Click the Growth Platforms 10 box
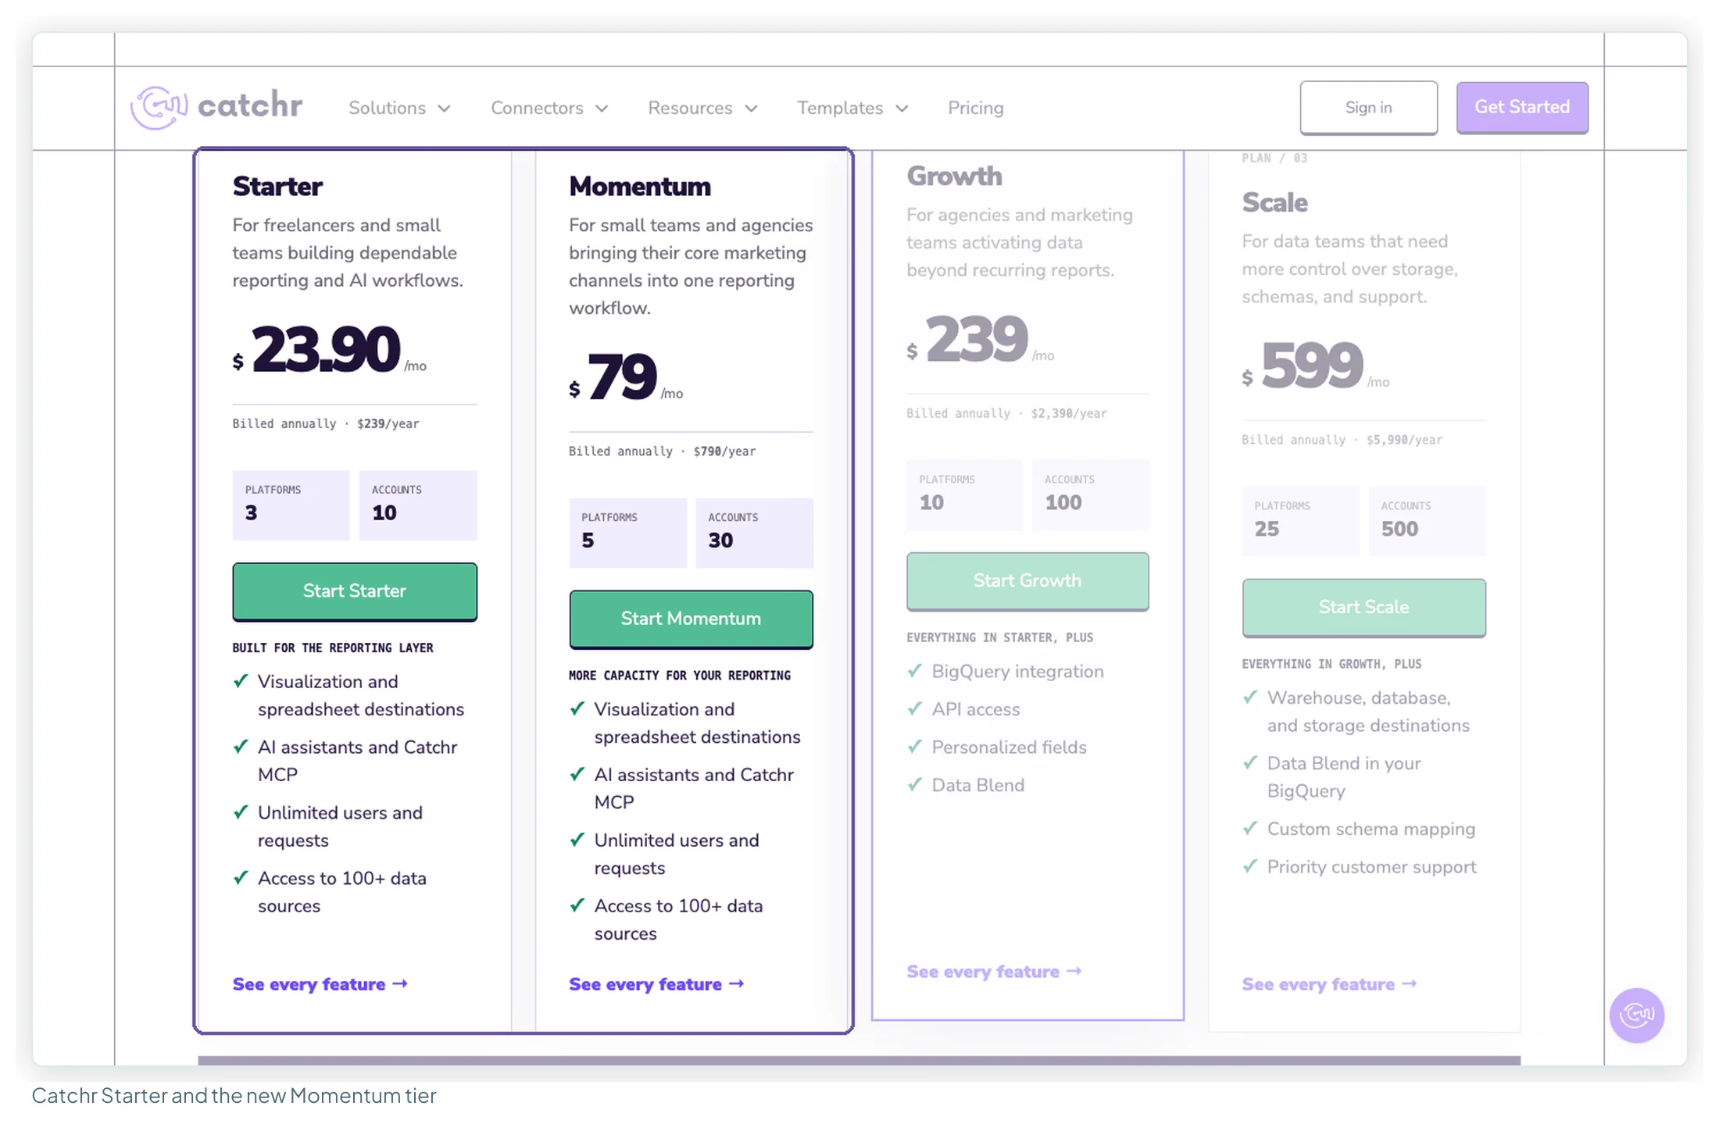1719x1124 pixels. [964, 495]
